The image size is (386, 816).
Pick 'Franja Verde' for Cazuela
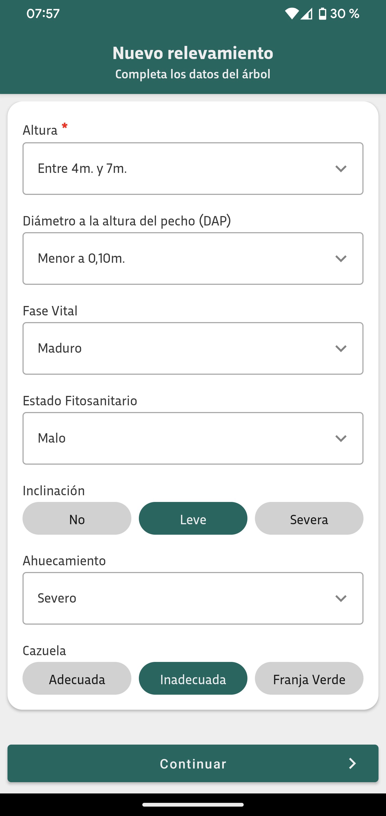point(309,678)
